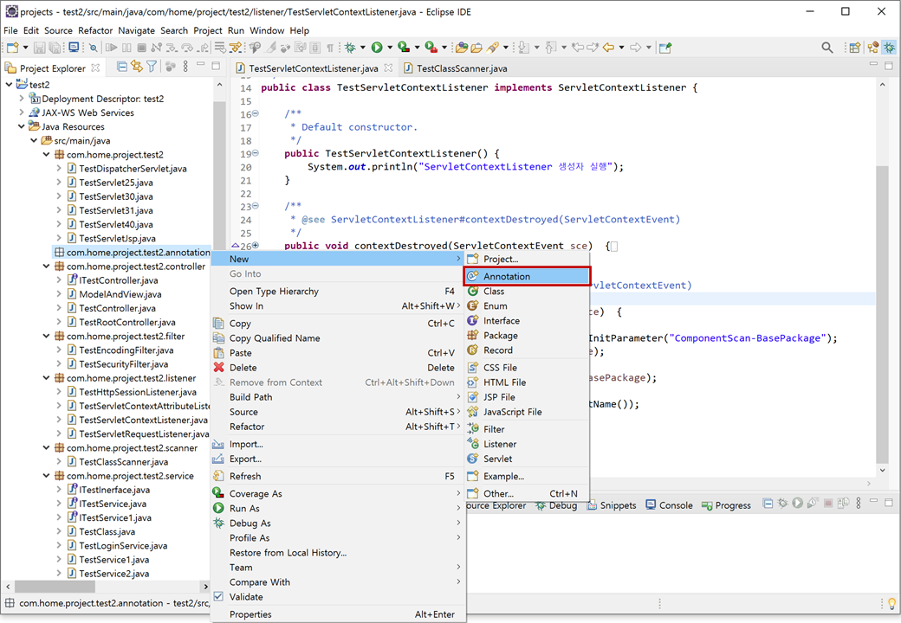Click the Open Perspective icon
The image size is (901, 623).
click(x=855, y=48)
